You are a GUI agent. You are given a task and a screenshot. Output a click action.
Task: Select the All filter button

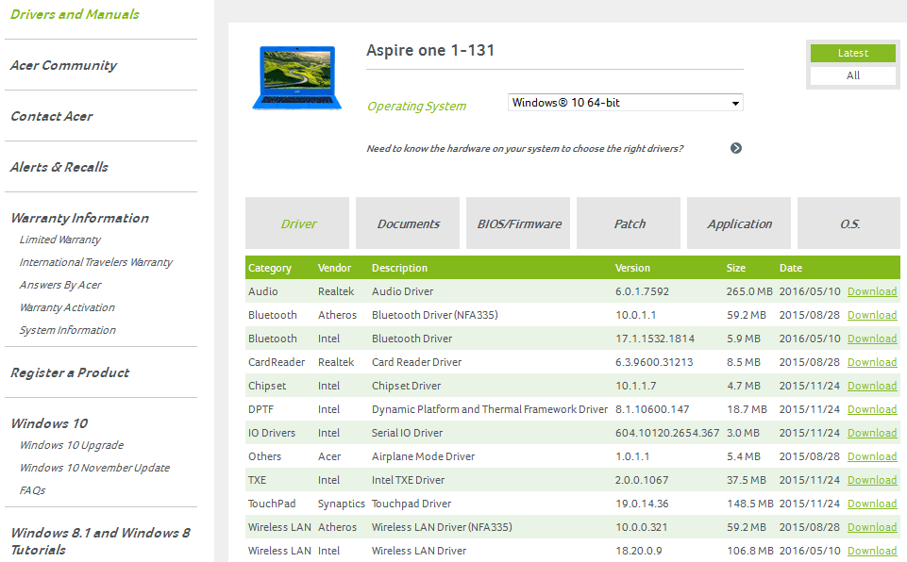[852, 75]
